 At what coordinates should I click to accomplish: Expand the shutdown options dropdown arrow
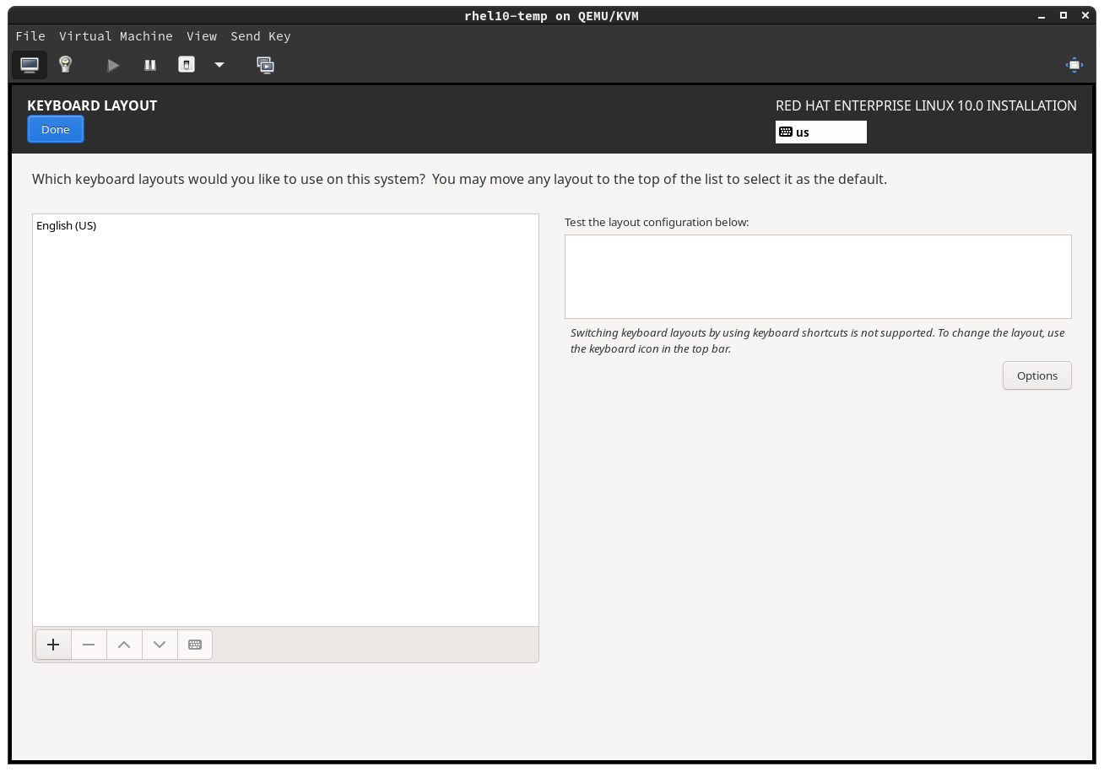219,65
